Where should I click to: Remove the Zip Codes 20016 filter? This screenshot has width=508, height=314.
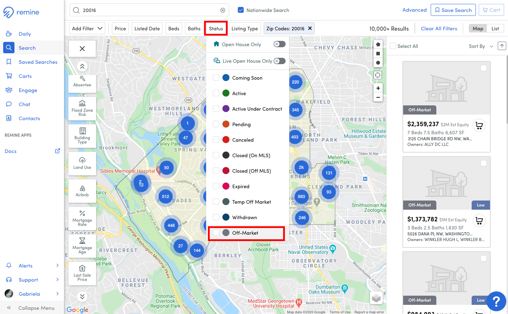(x=310, y=28)
